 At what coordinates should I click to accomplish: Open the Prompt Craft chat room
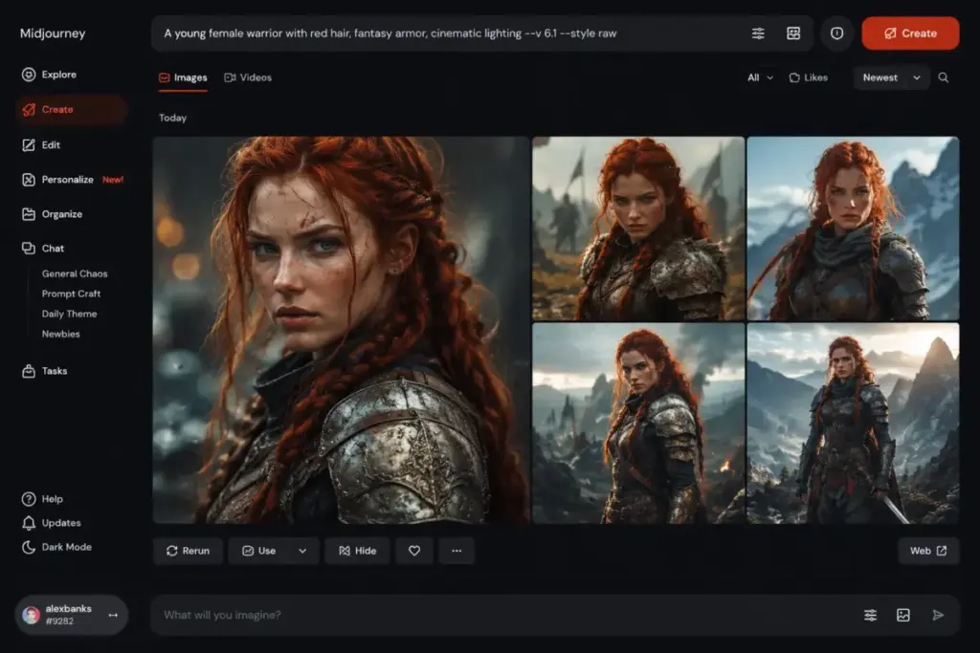click(71, 294)
